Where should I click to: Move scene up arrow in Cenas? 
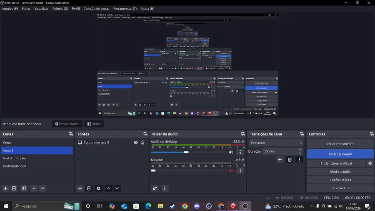(x=34, y=188)
